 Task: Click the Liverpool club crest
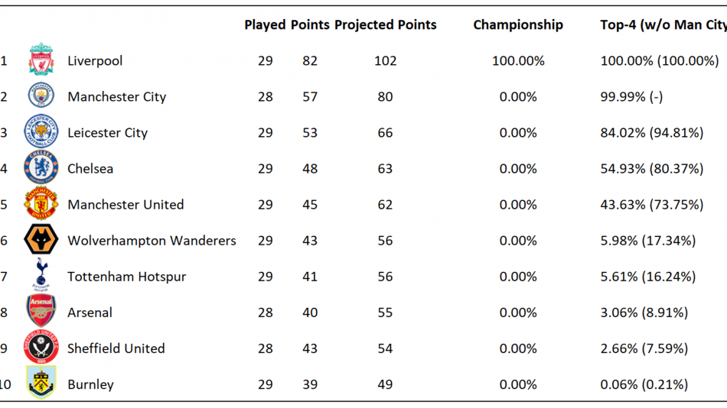(41, 60)
